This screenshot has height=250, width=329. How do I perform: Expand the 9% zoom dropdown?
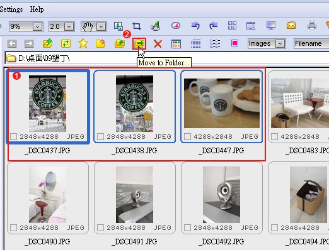37,27
